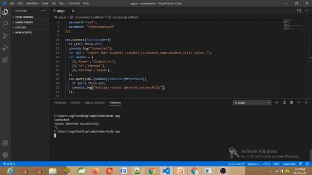Switch to the Output panel tab
Viewport: 312px width, 175px height.
[76, 103]
